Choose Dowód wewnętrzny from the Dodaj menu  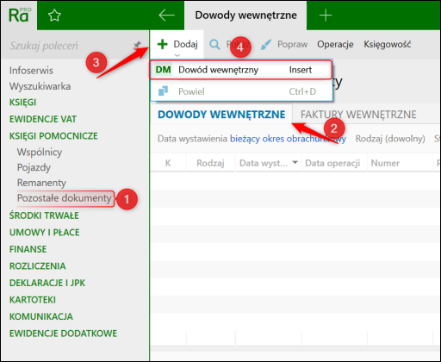point(241,70)
